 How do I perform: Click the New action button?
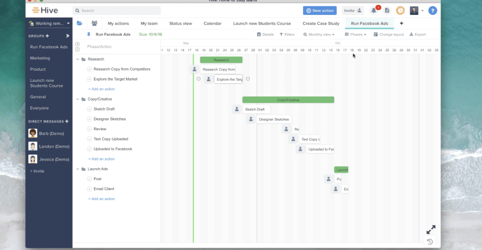[320, 11]
